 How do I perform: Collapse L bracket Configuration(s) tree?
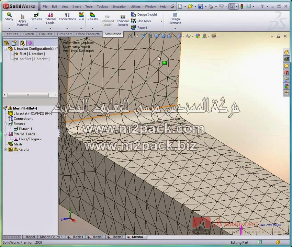[5, 49]
